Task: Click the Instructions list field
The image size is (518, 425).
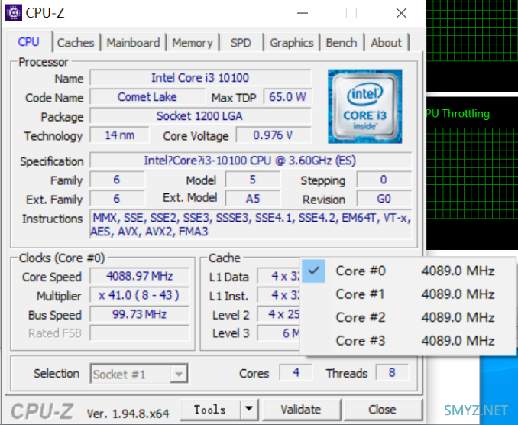Action: (251, 225)
